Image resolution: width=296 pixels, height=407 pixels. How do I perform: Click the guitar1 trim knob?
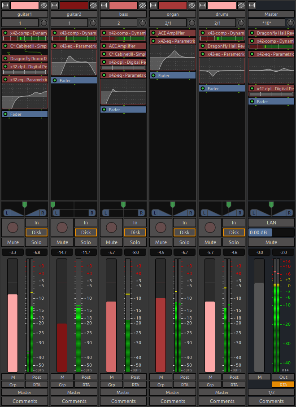point(44,23)
